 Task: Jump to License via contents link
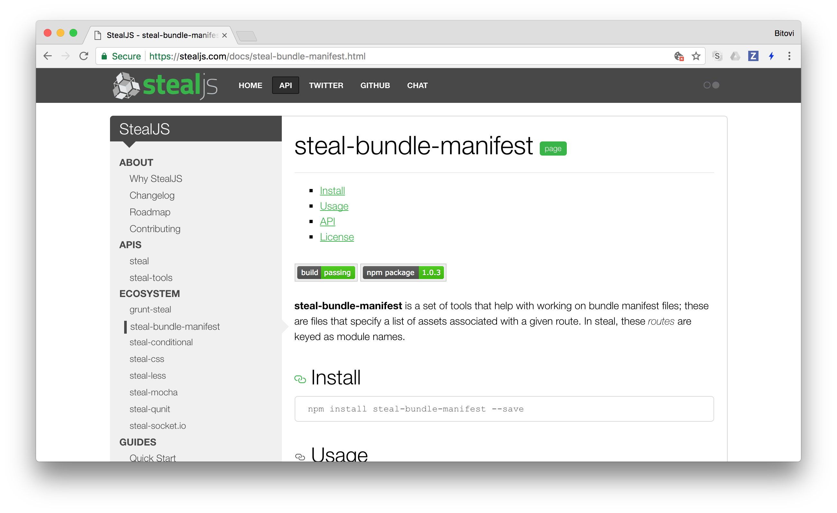[337, 237]
